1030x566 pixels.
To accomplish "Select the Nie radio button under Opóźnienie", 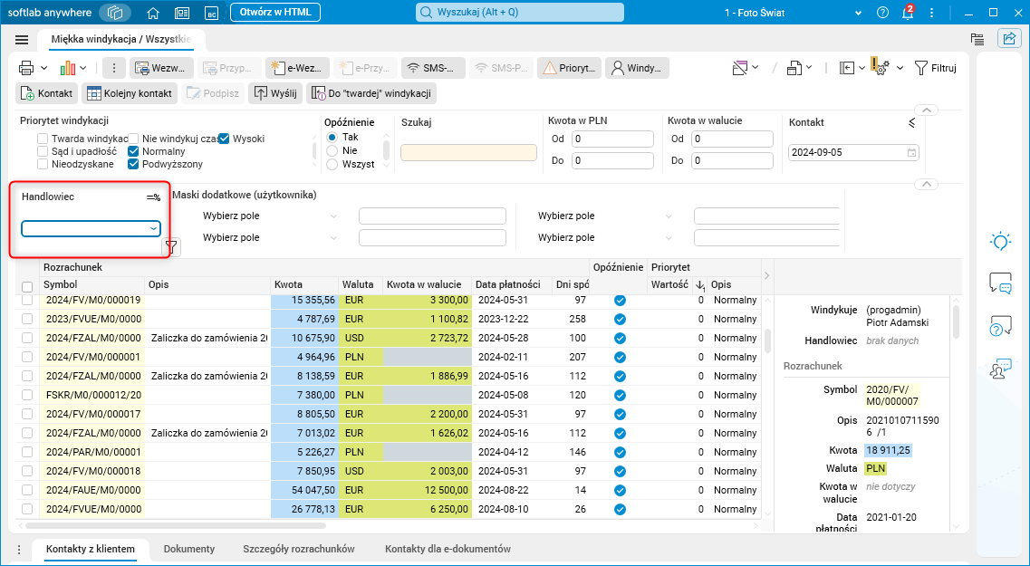I will 332,150.
